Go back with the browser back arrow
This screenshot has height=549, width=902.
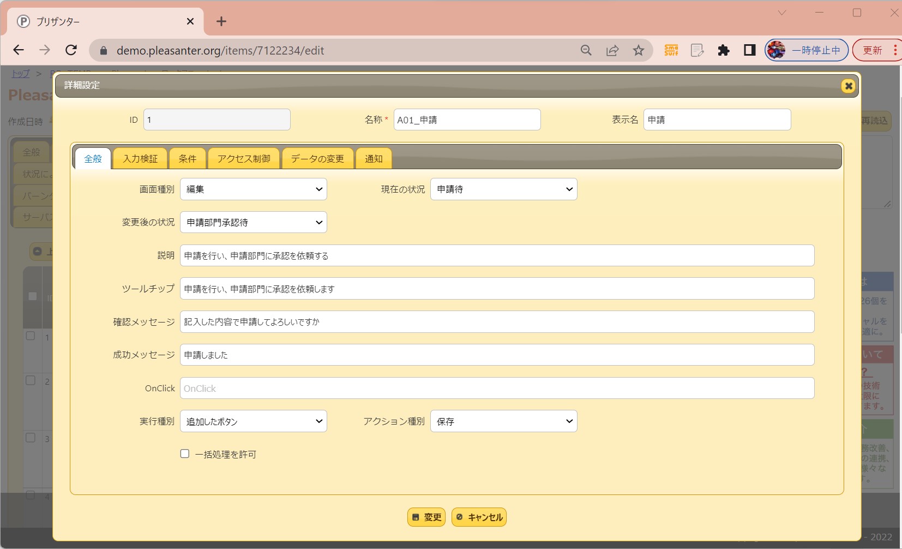click(x=19, y=50)
